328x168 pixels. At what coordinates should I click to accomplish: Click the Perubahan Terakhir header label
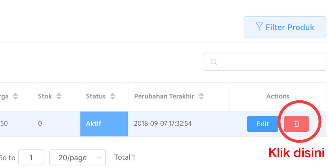click(x=164, y=96)
